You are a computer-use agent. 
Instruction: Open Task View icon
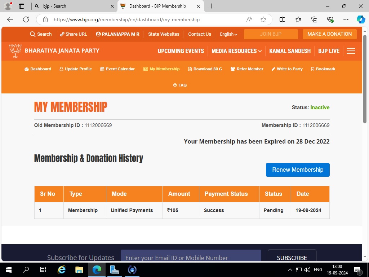[x=43, y=270]
